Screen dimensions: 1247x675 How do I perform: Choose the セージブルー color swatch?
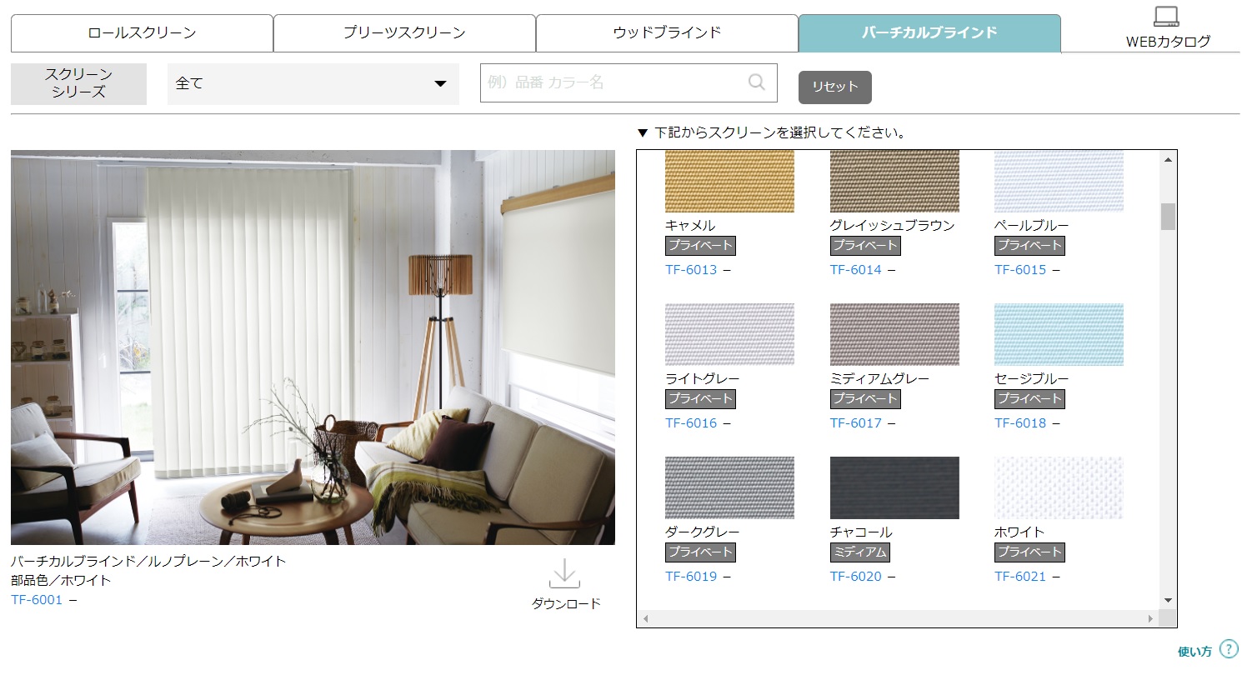tap(1059, 334)
